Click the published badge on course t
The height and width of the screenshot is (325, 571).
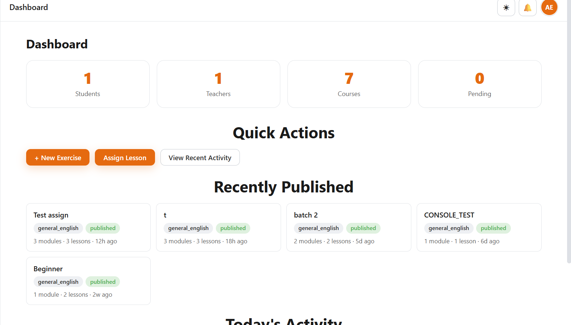[x=233, y=228]
